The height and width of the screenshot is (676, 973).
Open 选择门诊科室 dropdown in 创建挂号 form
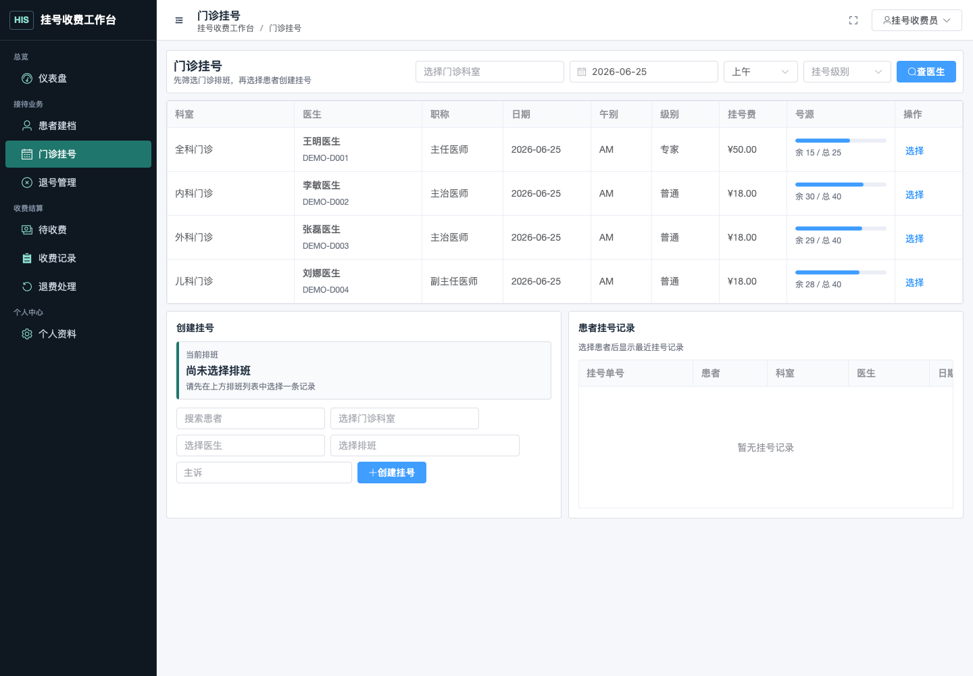click(405, 418)
